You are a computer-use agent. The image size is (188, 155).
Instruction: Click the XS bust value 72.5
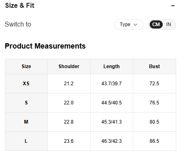[154, 84]
